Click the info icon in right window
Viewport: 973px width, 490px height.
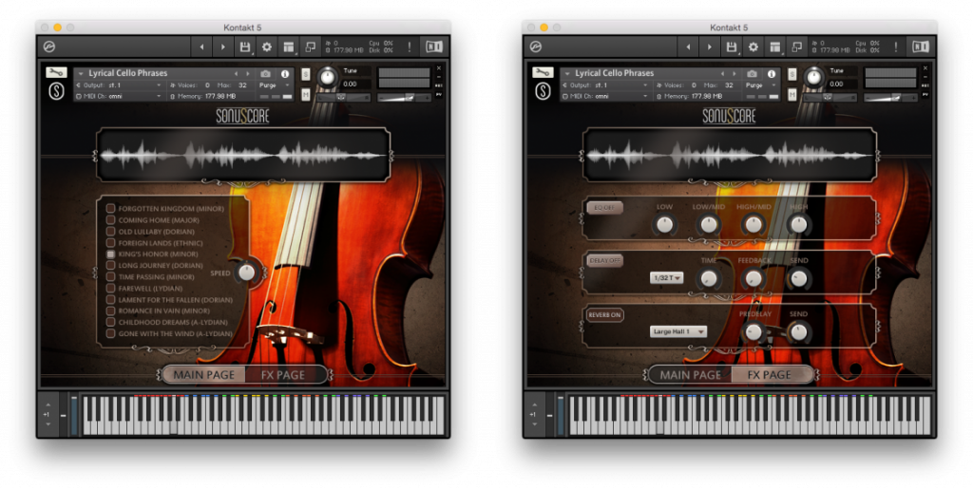point(772,73)
